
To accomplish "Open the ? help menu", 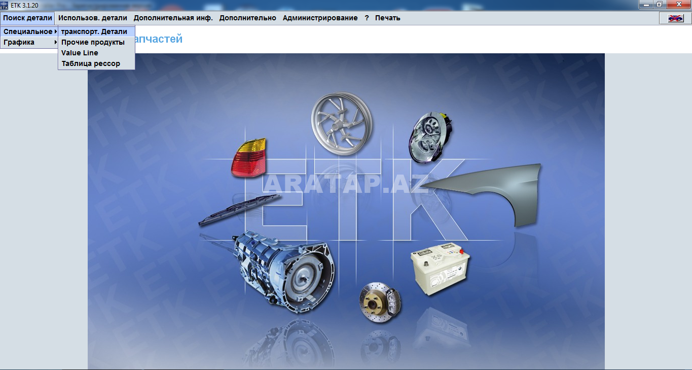I will click(367, 18).
